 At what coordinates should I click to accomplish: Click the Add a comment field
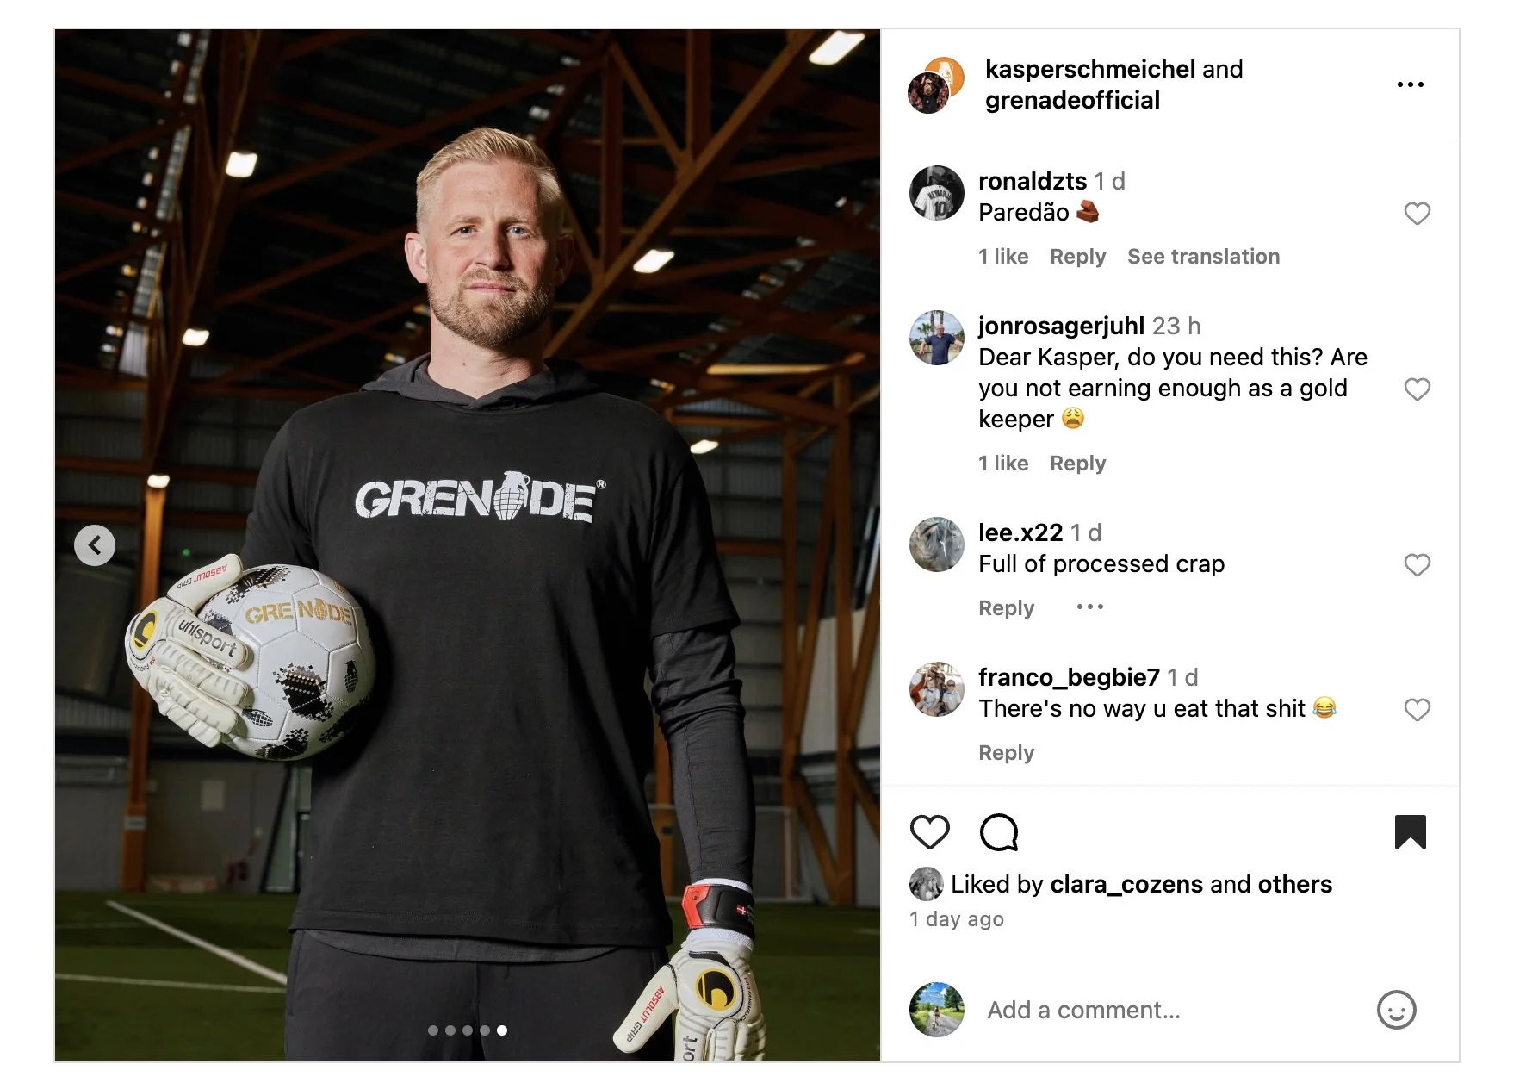pyautogui.click(x=1169, y=1010)
